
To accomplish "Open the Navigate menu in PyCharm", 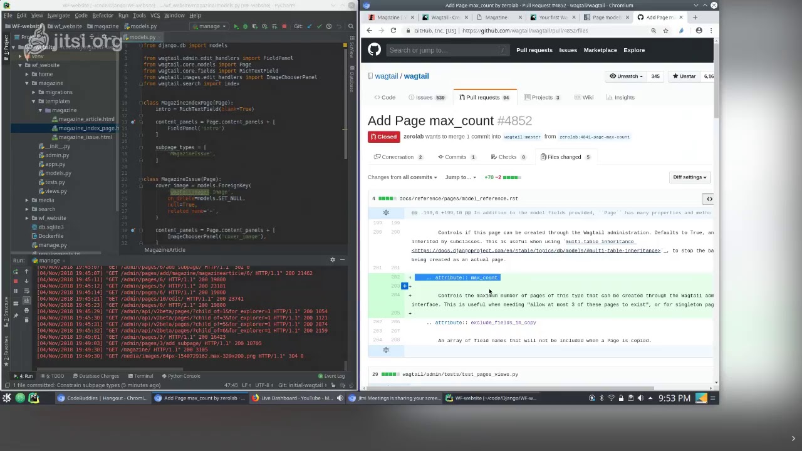I will coord(59,16).
